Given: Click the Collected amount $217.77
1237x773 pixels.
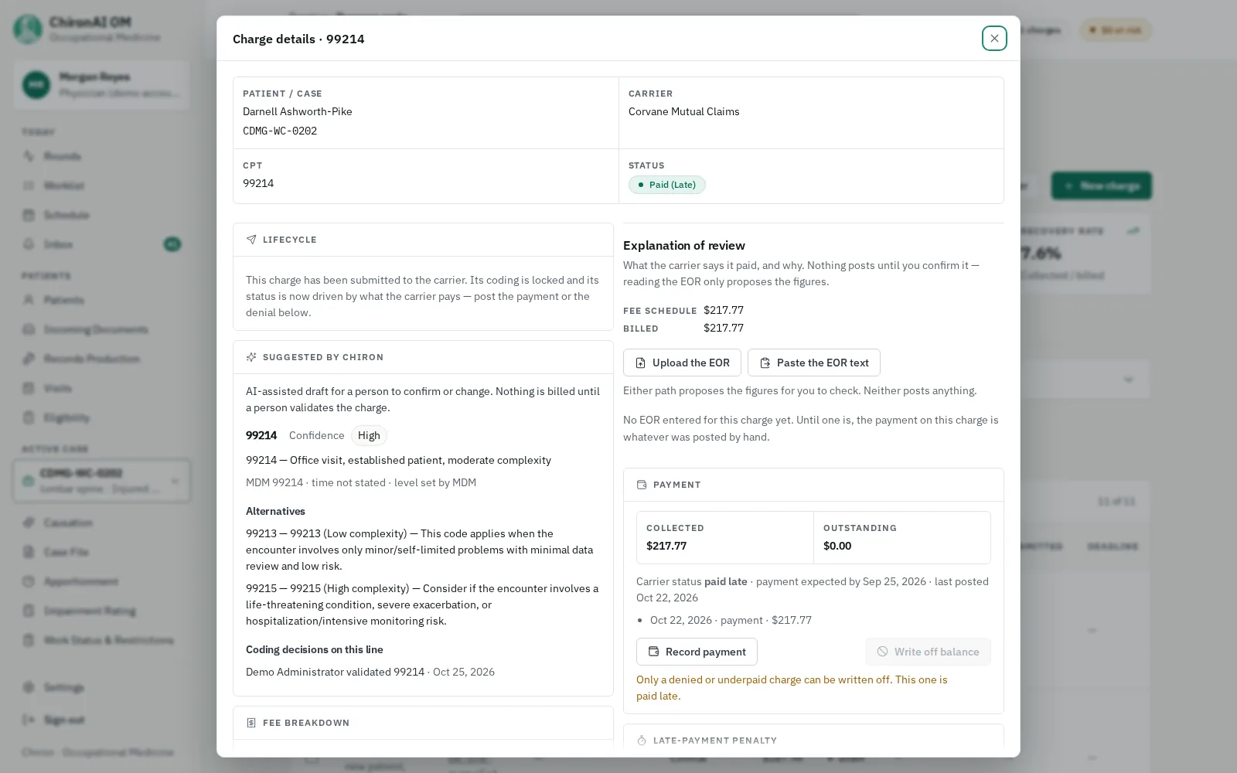Looking at the screenshot, I should coord(666,546).
